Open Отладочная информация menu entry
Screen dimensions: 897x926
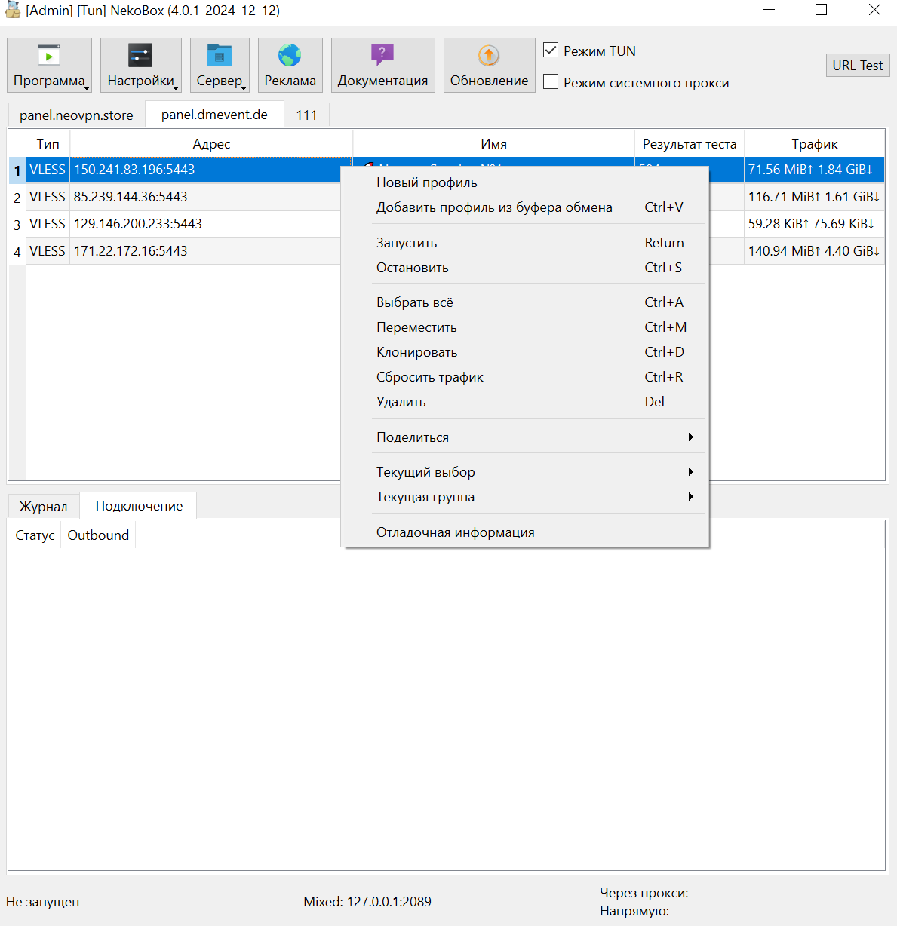[x=525, y=532]
